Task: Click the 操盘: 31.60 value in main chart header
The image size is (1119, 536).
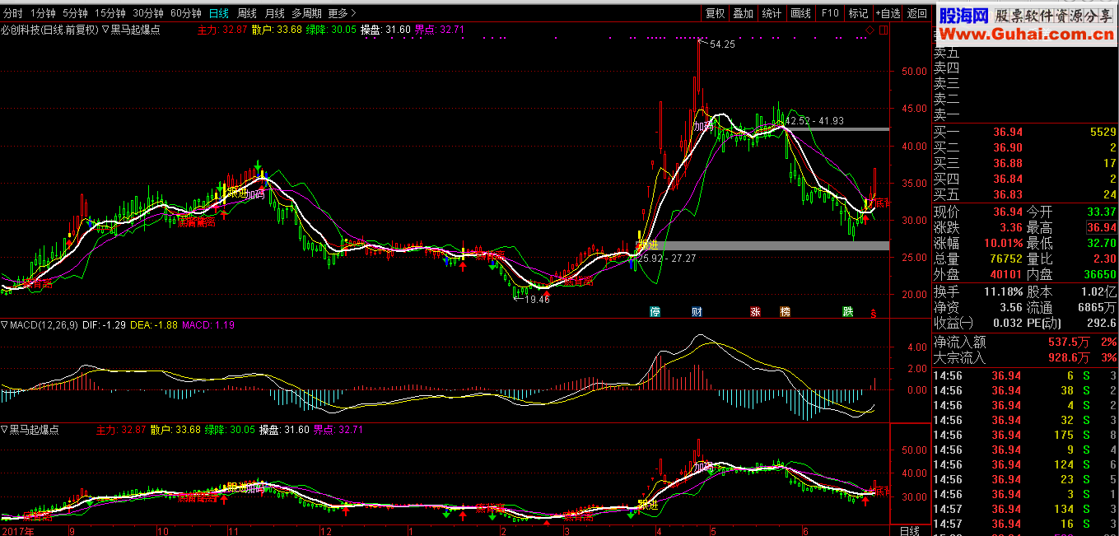Action: (385, 30)
